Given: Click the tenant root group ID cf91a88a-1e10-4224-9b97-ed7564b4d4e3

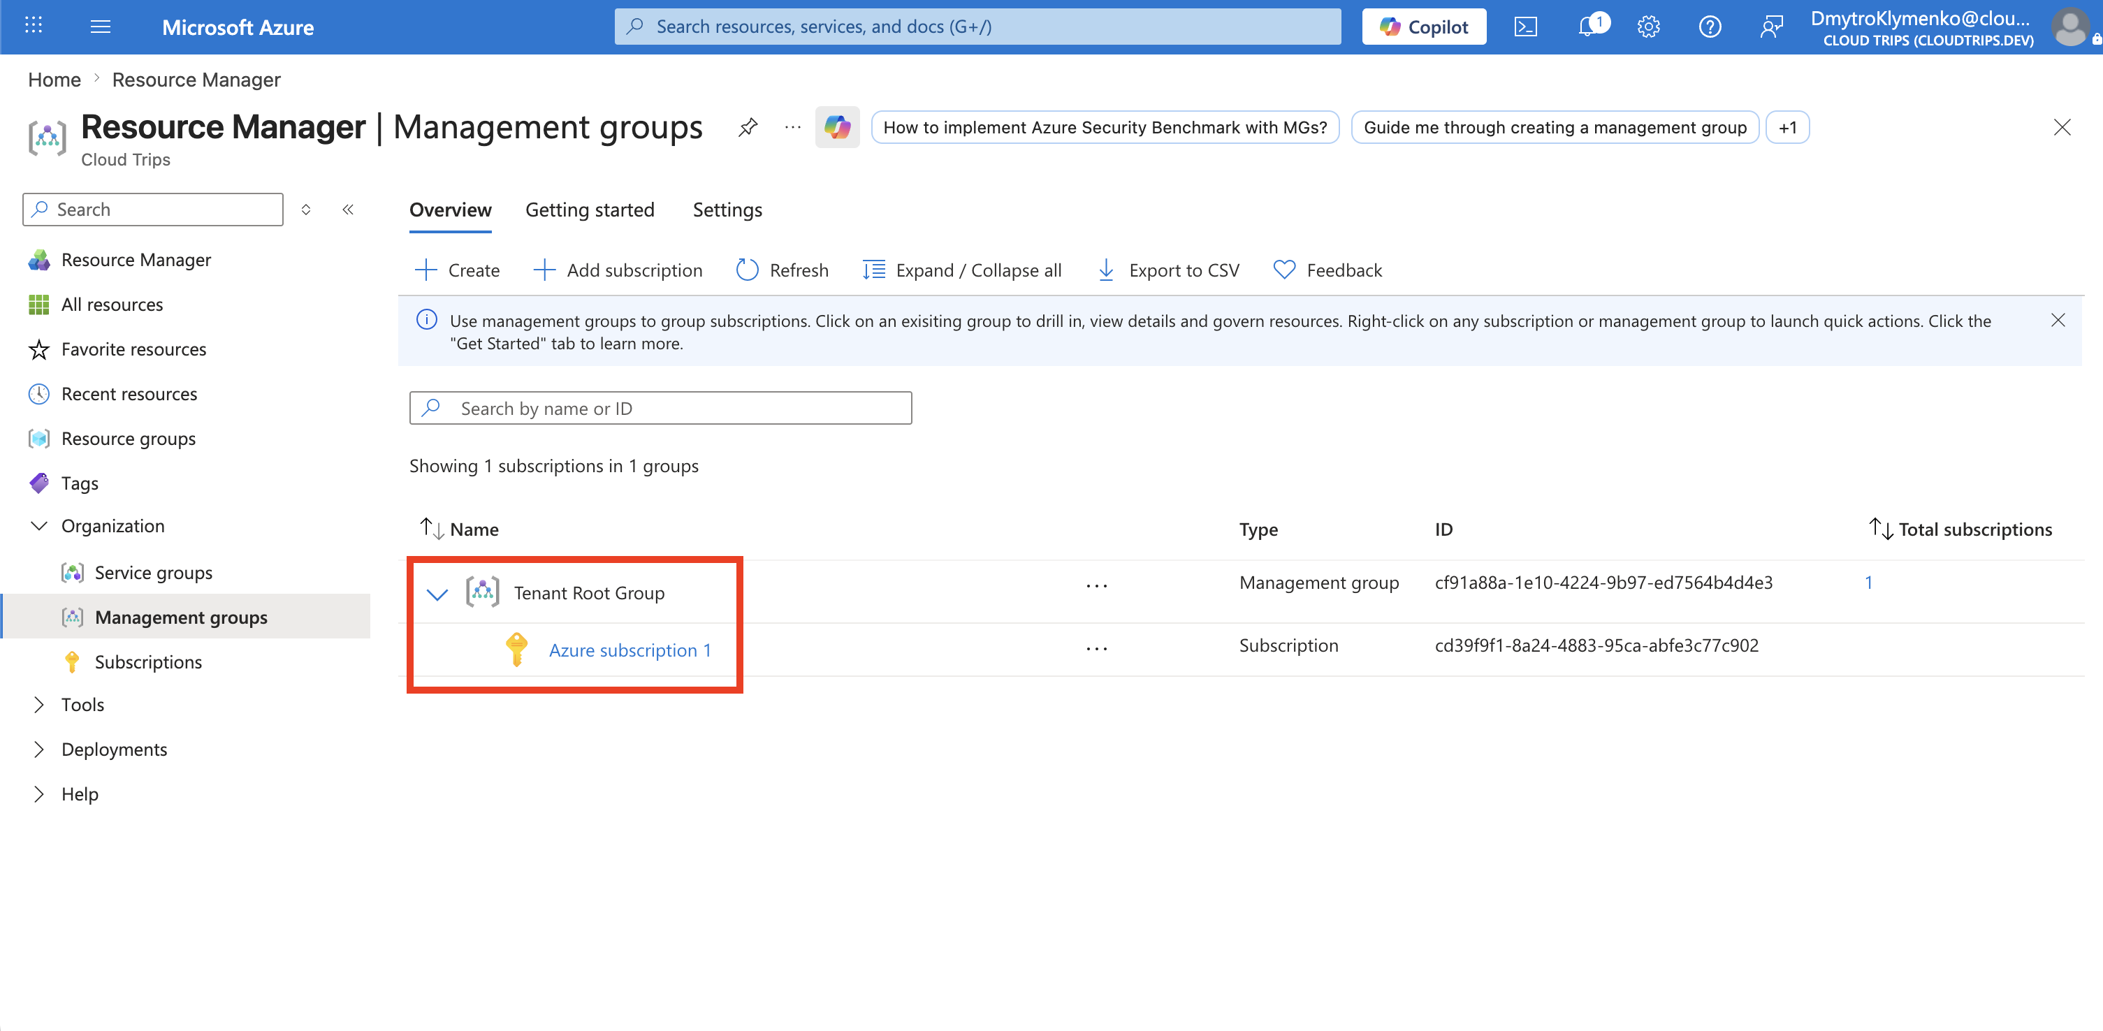Looking at the screenshot, I should [x=1603, y=583].
